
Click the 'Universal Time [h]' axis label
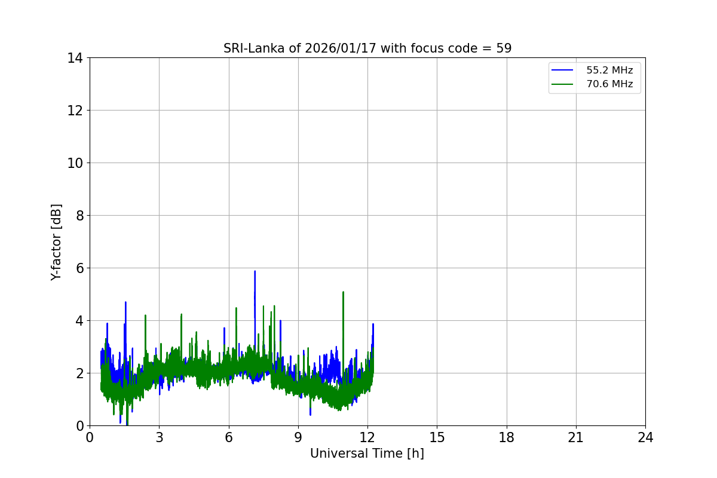367,454
